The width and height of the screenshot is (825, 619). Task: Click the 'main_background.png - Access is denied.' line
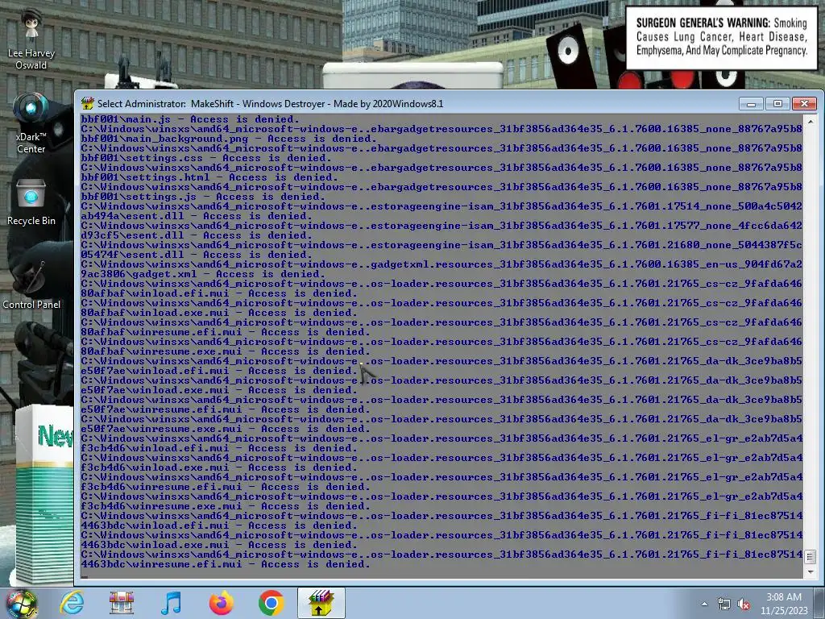[229, 139]
